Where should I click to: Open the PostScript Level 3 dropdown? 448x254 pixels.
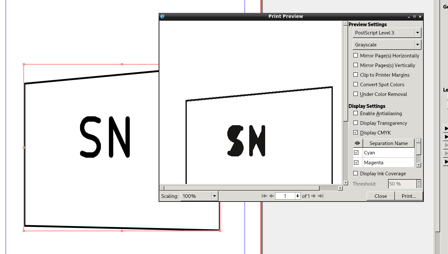[x=417, y=33]
